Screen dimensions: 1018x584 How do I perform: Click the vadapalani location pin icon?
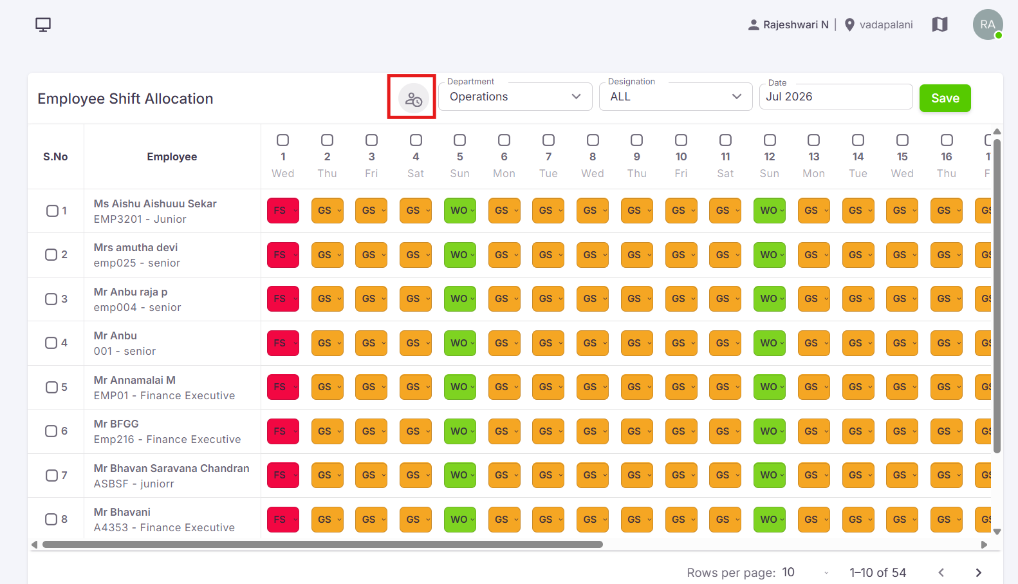[x=849, y=24]
